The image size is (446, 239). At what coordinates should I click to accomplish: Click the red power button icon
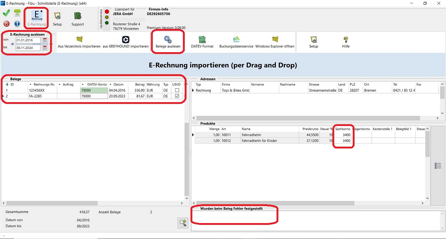[x=7, y=24]
